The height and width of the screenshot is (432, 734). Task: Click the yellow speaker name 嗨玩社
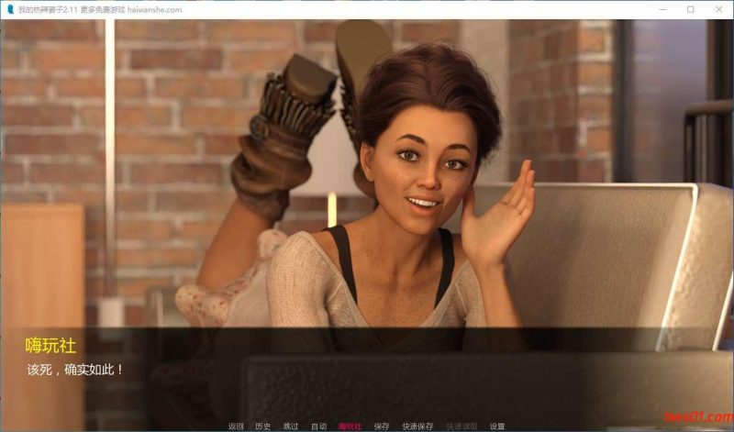tap(50, 346)
